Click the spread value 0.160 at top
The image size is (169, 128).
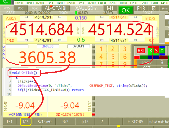pyautogui.click(x=81, y=18)
